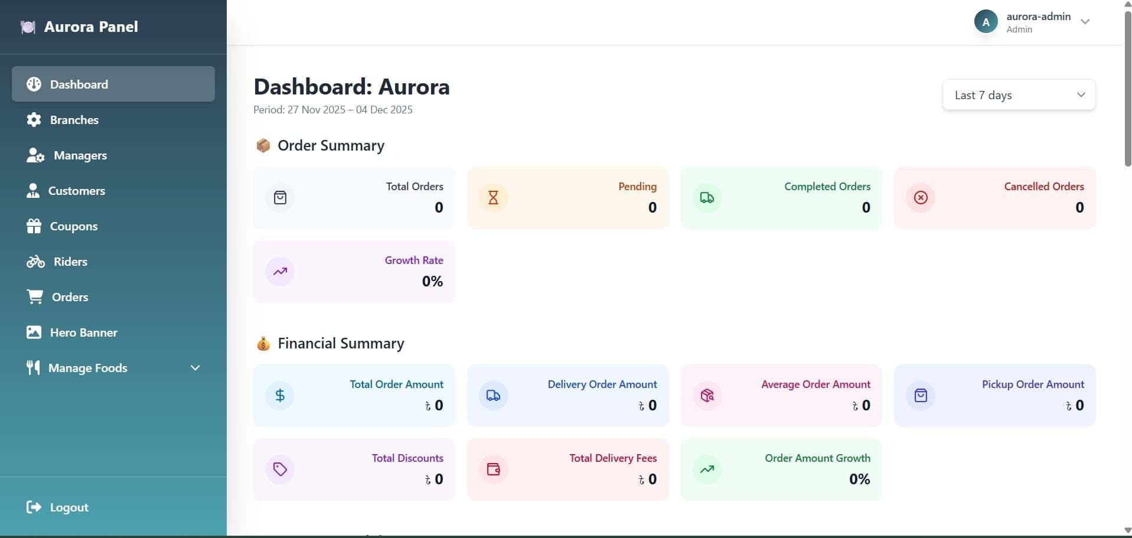
Task: Click the Riders bicycle icon
Action: coord(35,262)
